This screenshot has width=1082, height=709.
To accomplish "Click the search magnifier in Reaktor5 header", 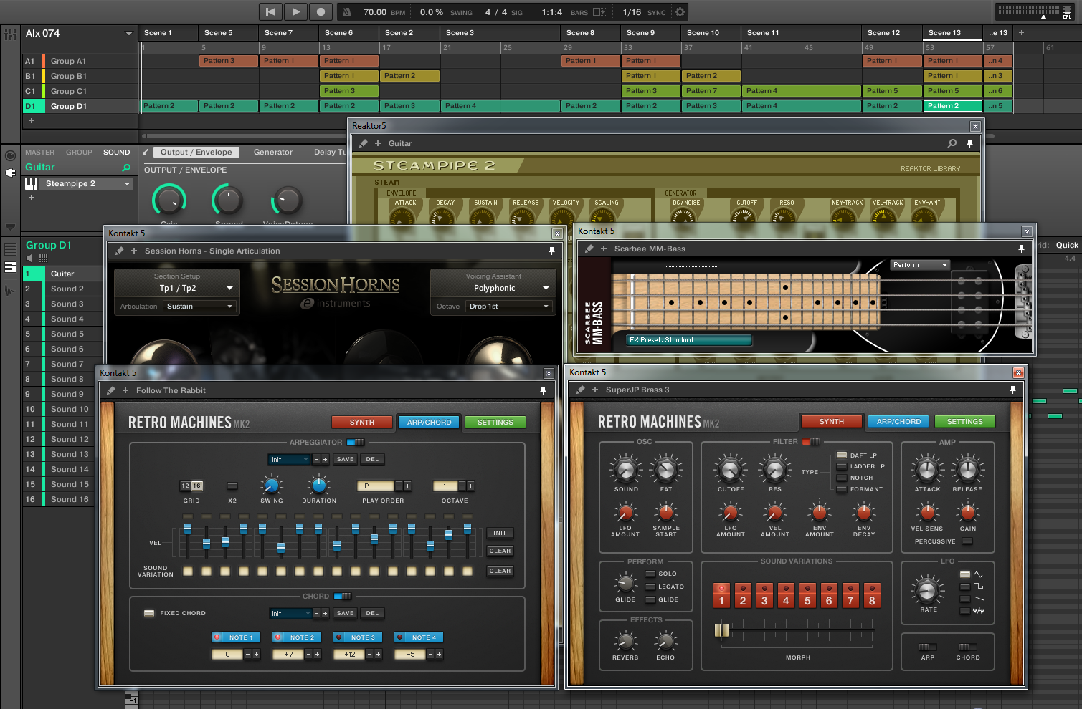I will pyautogui.click(x=952, y=143).
